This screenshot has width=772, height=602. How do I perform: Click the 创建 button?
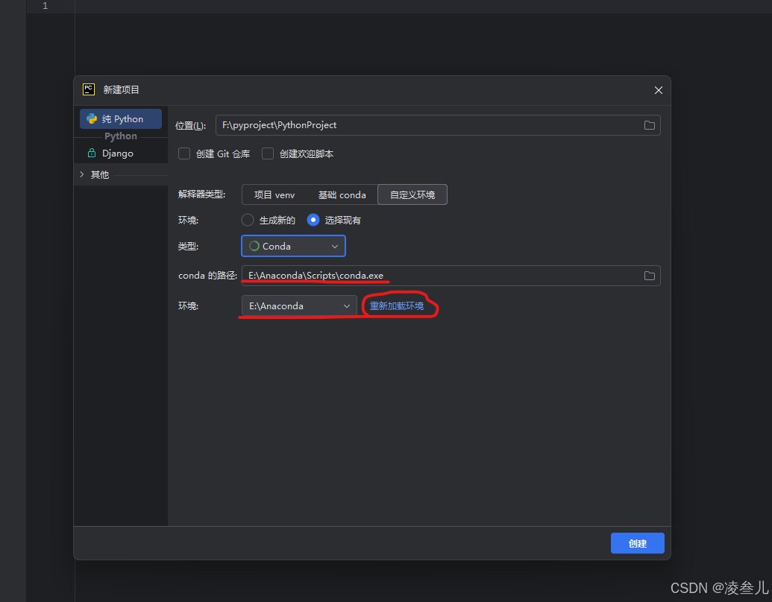638,543
